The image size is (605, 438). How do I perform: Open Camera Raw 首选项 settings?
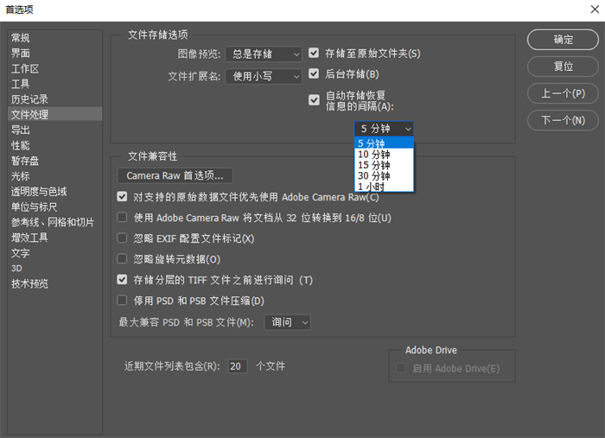tap(175, 175)
